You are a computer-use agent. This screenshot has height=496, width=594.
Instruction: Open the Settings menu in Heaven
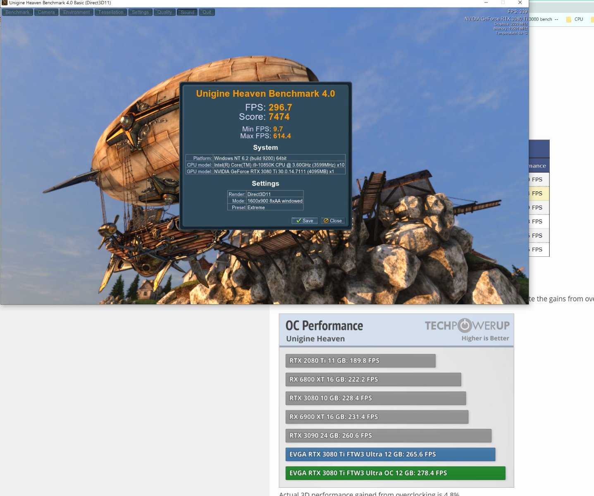[140, 12]
